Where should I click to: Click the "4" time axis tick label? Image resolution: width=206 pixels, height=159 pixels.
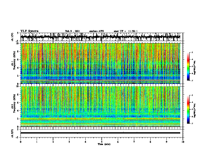[x=86, y=142]
